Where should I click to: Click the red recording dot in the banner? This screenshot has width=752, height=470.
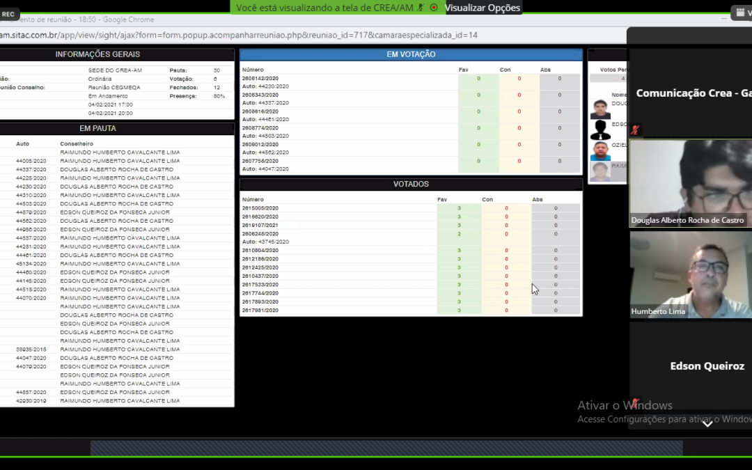coord(434,8)
